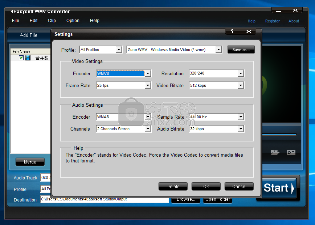Click the Start conversion button
Image resolution: width=315 pixels, height=225 pixels.
point(278,188)
